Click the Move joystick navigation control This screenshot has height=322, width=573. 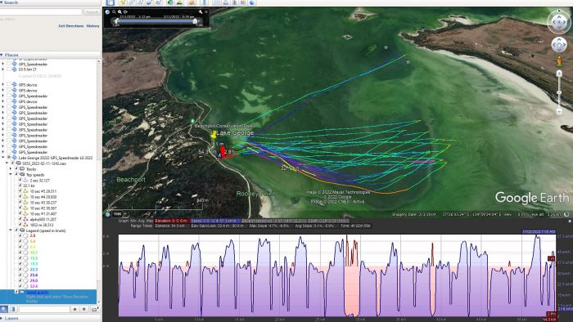(x=559, y=45)
